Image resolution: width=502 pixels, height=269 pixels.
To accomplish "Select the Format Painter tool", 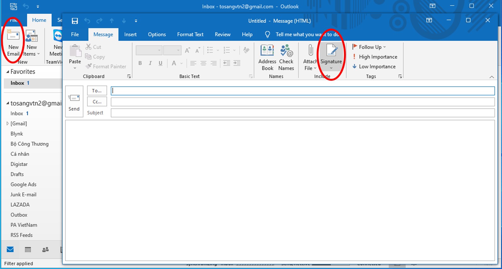I will tap(106, 66).
